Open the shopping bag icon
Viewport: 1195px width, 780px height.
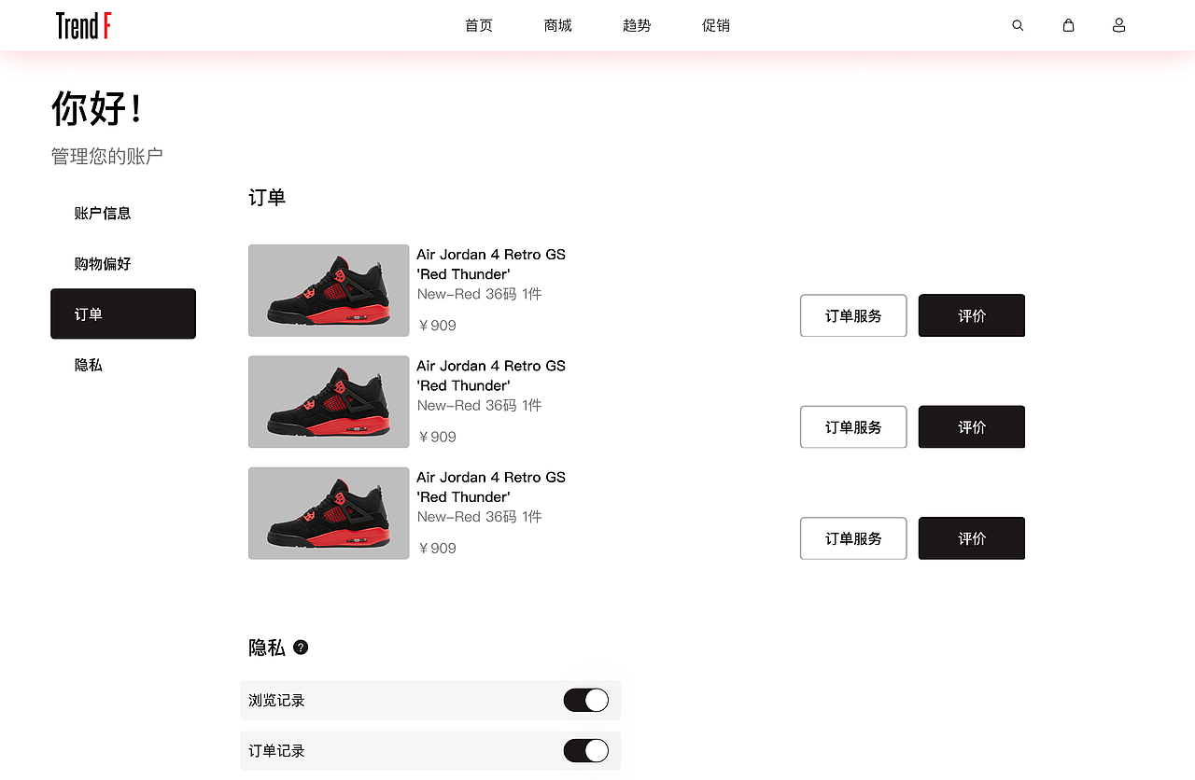[x=1068, y=26]
